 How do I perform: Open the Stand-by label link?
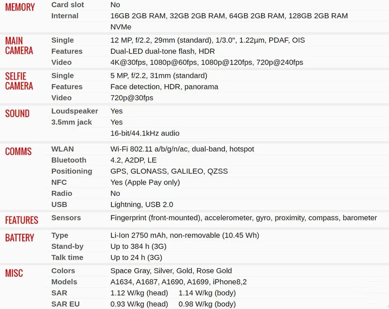[x=67, y=246]
